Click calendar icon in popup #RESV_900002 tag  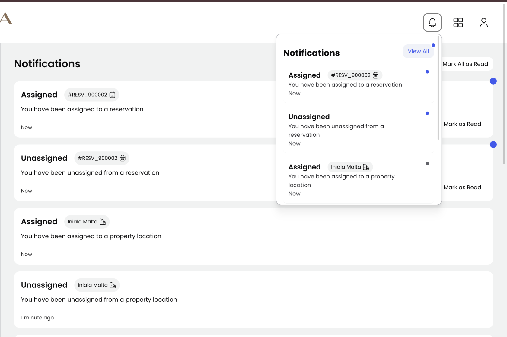[x=375, y=75]
